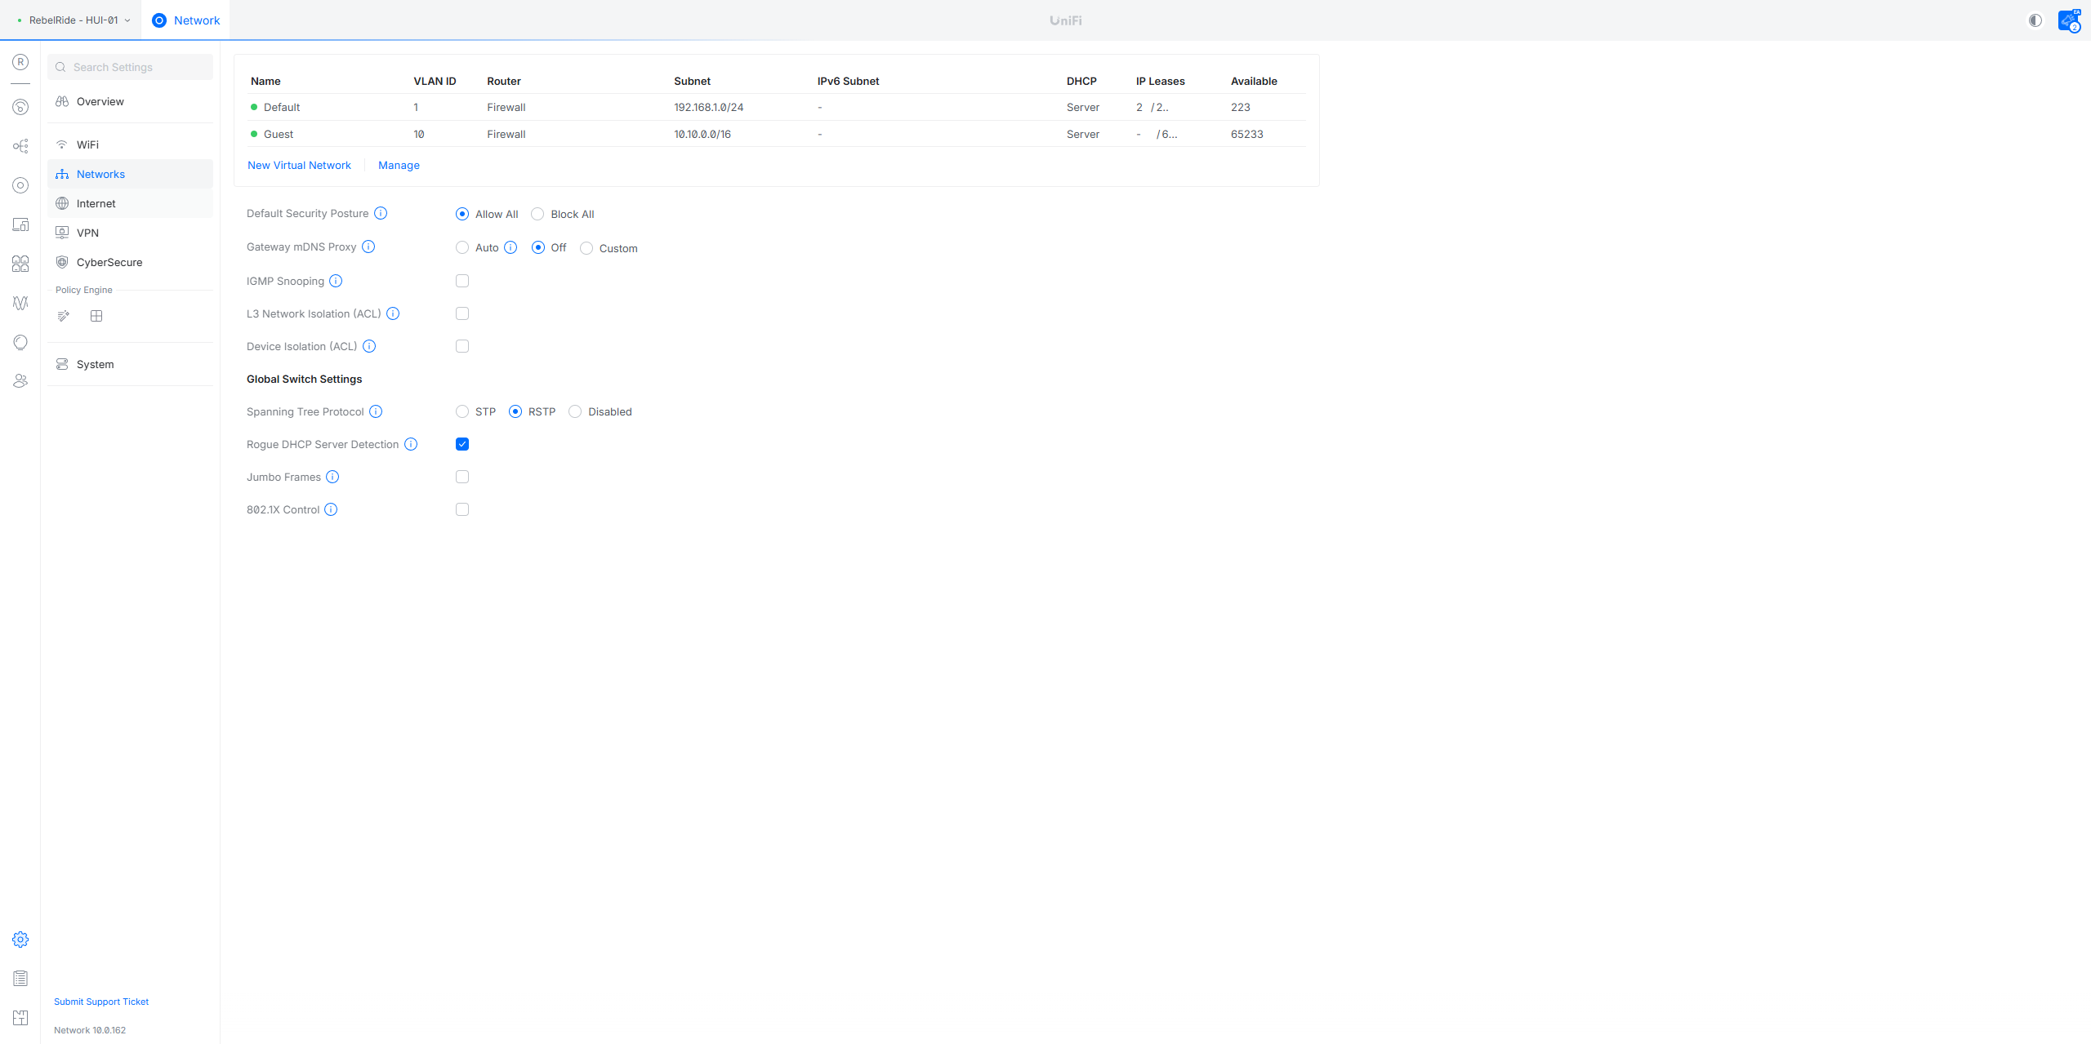Click the Manage link under networks table
This screenshot has height=1044, width=2091.
click(399, 165)
